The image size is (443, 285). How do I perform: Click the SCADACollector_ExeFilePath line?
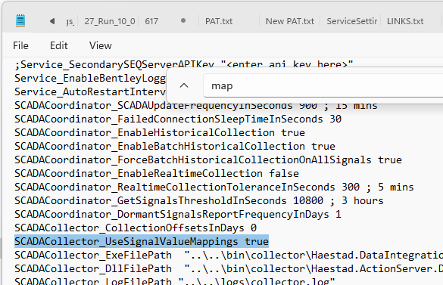coord(229,255)
